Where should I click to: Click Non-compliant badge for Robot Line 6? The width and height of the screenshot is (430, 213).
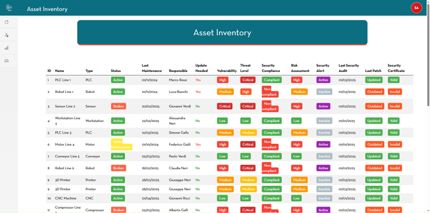point(270,168)
